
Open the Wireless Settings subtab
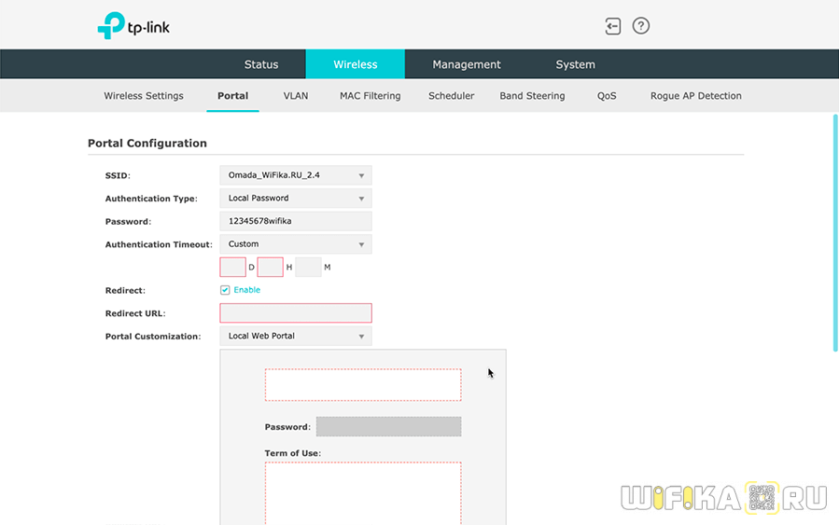(x=144, y=96)
